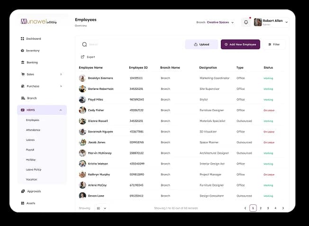Click the Export share icon
The height and width of the screenshot is (226, 309).
[82, 57]
